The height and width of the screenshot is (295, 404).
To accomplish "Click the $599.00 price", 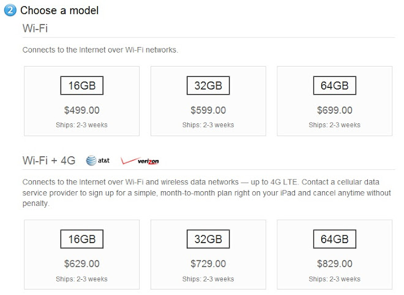I will 208,111.
